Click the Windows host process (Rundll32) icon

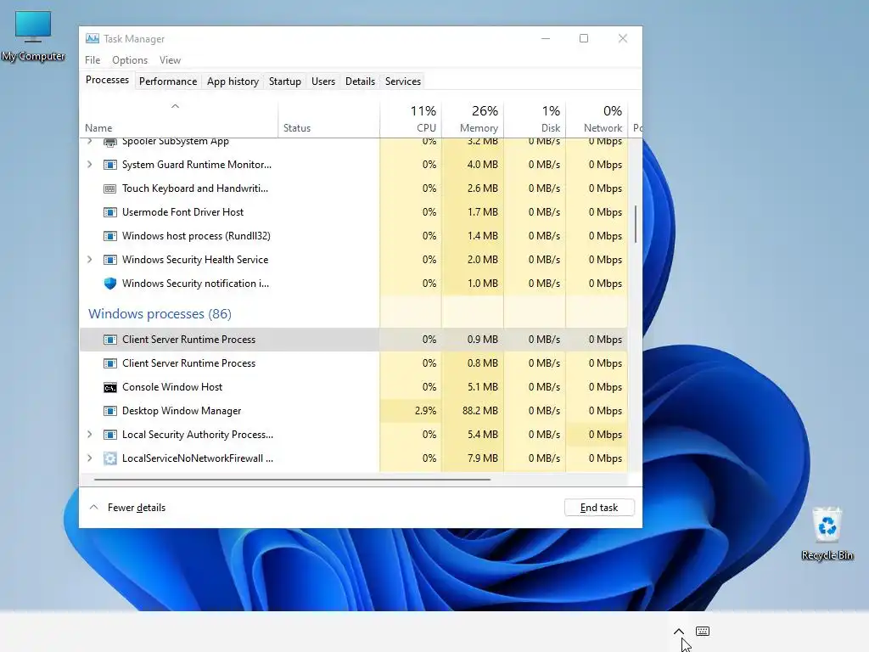click(110, 236)
